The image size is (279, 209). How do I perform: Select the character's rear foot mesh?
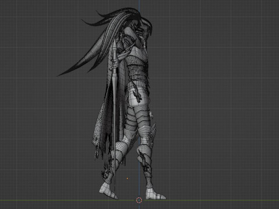click(x=108, y=191)
